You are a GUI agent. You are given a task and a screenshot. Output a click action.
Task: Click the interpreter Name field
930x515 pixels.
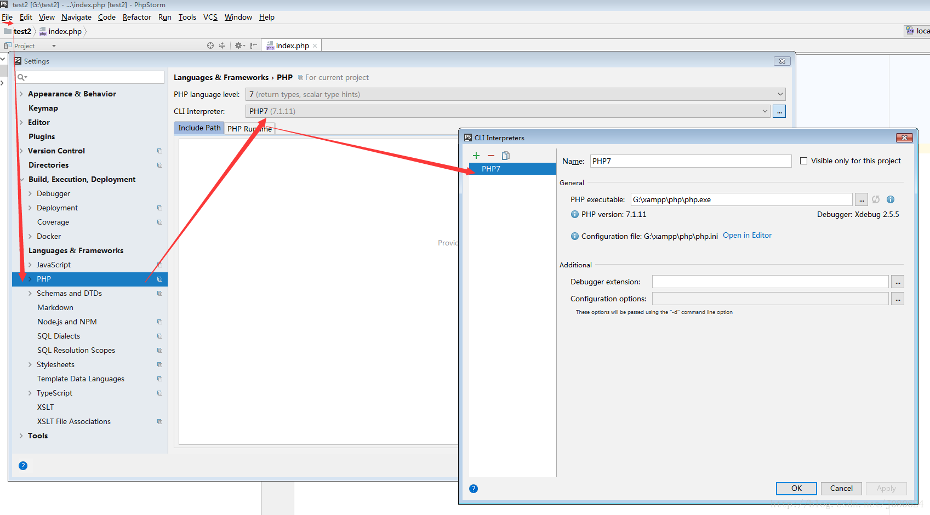tap(691, 161)
